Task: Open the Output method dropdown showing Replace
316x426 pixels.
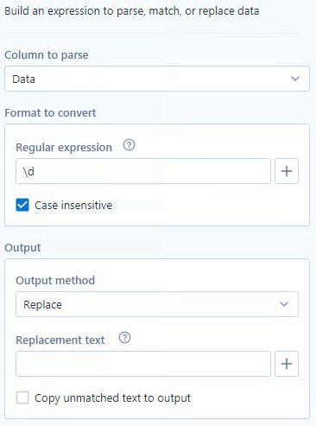Action: click(157, 304)
